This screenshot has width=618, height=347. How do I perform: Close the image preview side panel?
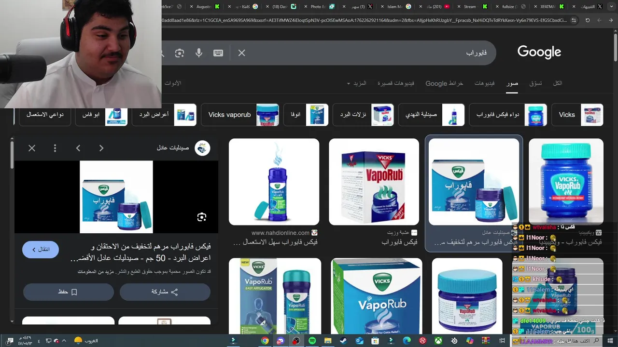(x=32, y=148)
